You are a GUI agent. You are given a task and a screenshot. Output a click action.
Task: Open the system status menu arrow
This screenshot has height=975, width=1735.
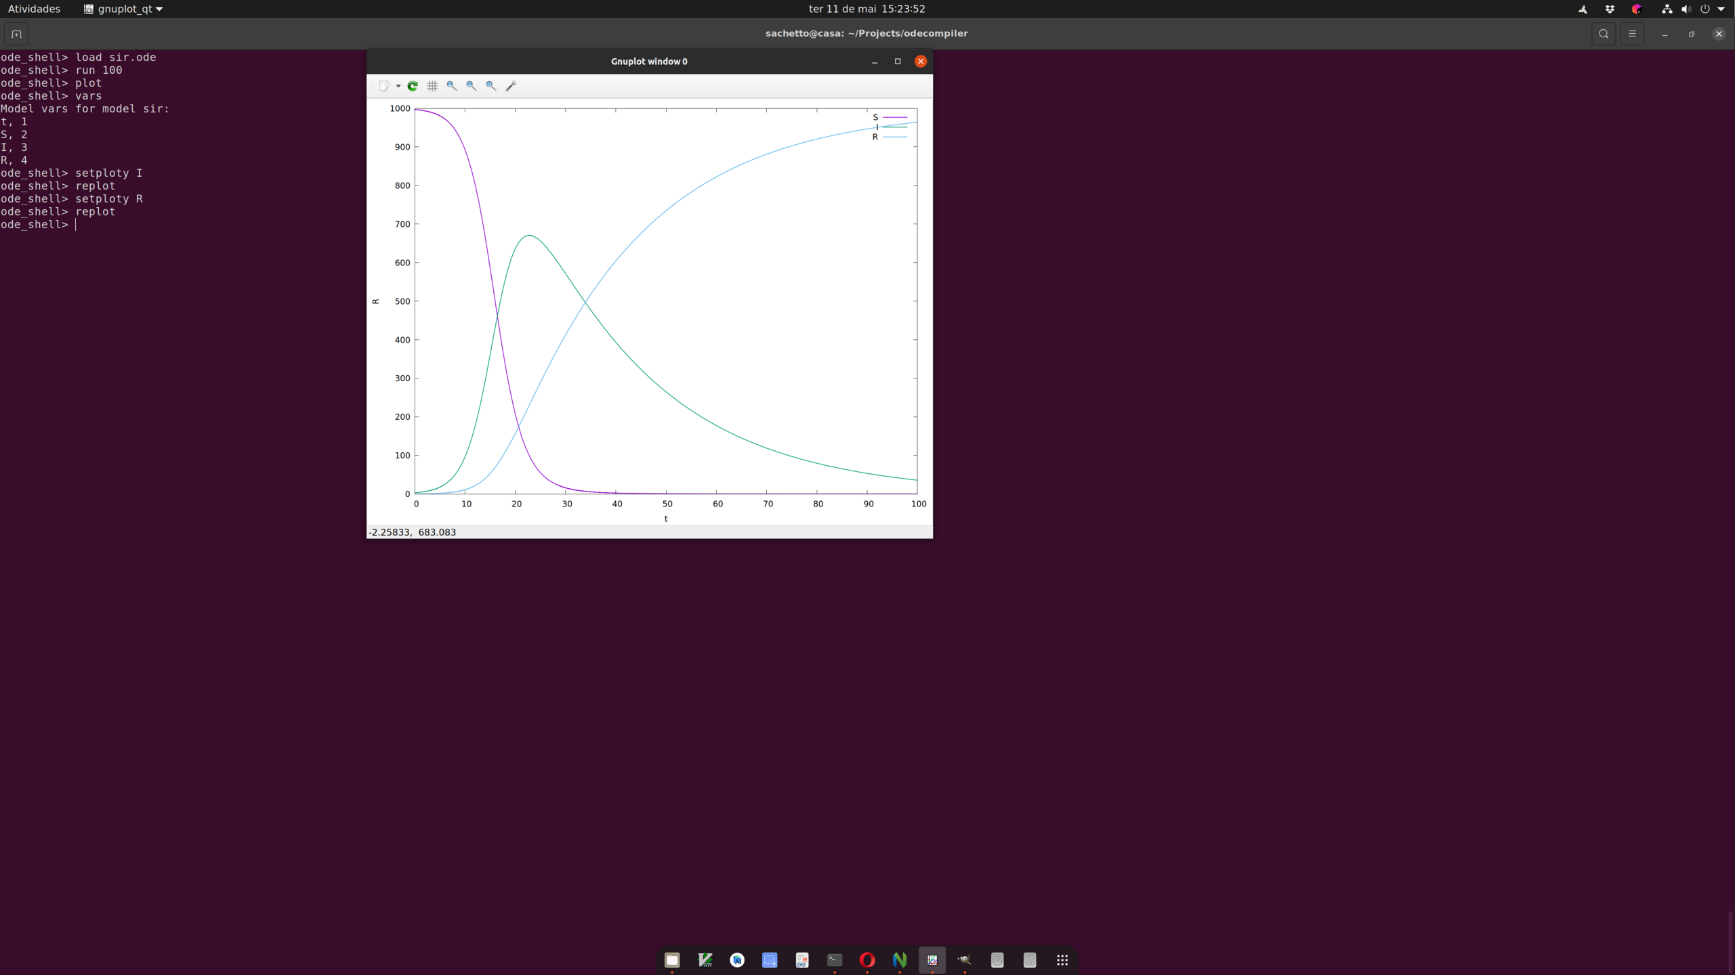[1721, 9]
